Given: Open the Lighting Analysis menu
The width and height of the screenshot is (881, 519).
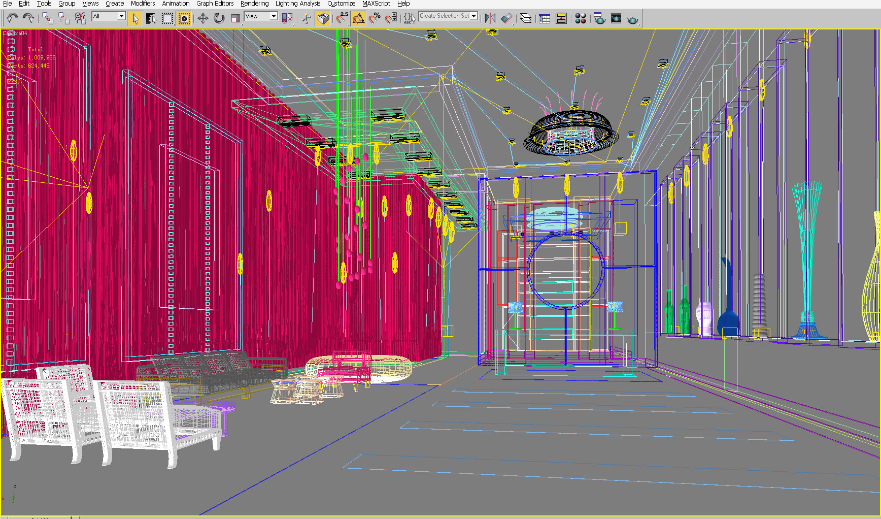Looking at the screenshot, I should [x=298, y=4].
